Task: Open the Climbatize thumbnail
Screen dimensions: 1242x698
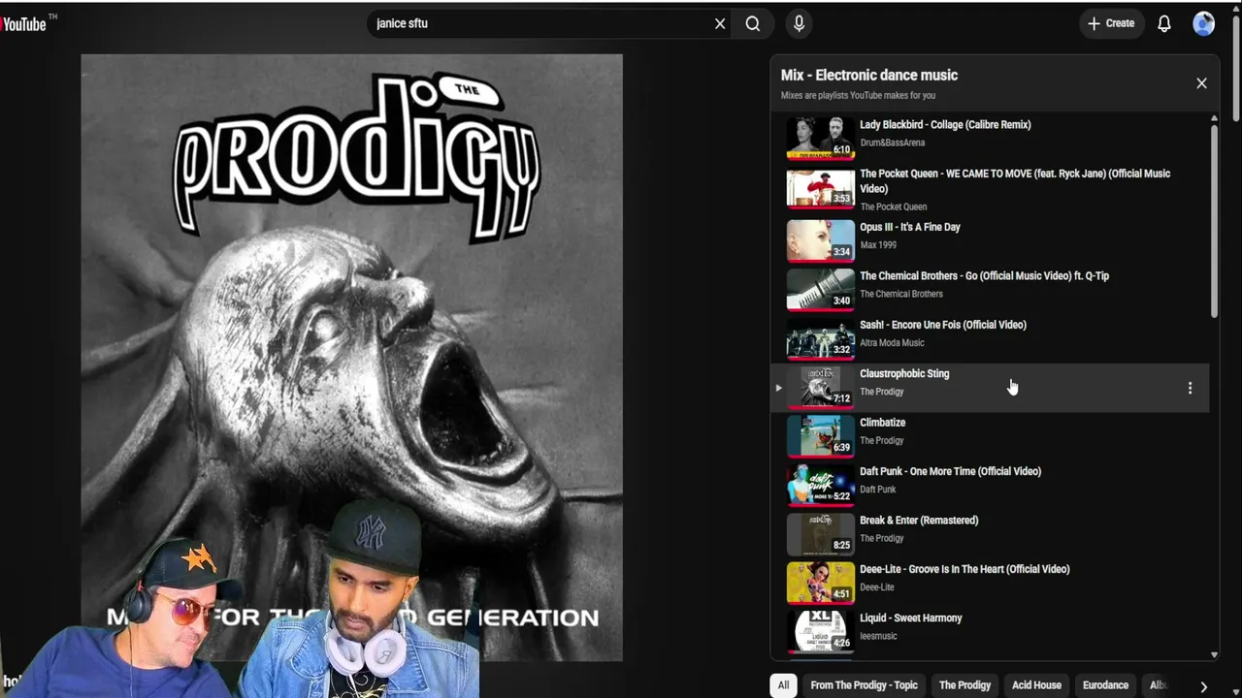Action: point(820,436)
